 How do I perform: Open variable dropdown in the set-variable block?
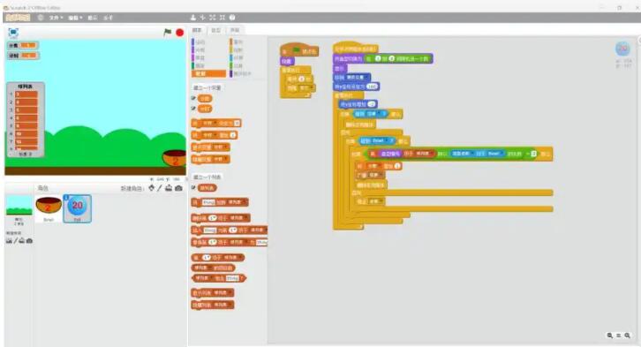click(209, 123)
